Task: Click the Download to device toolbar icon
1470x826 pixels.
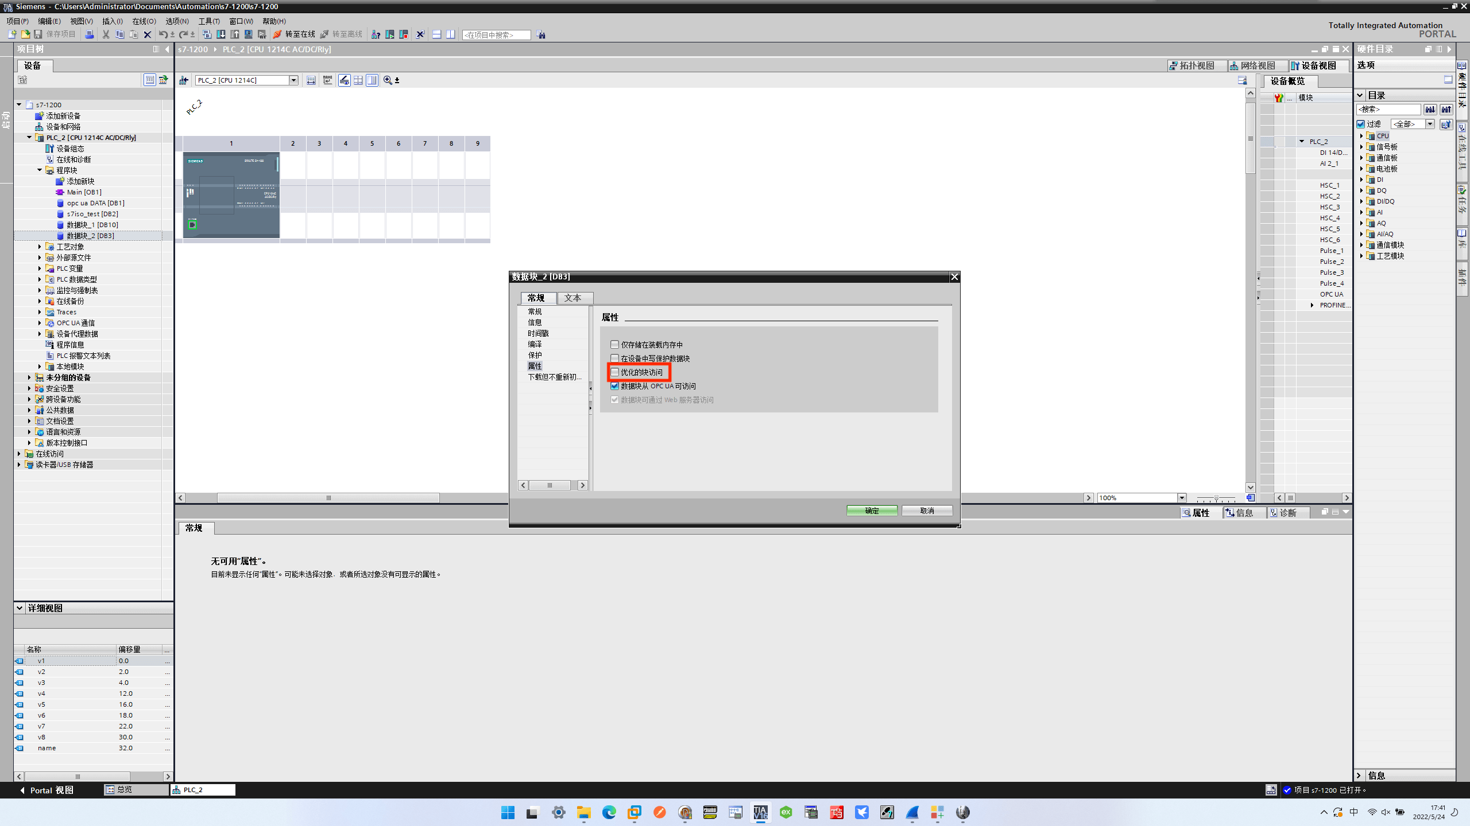Action: pos(220,34)
